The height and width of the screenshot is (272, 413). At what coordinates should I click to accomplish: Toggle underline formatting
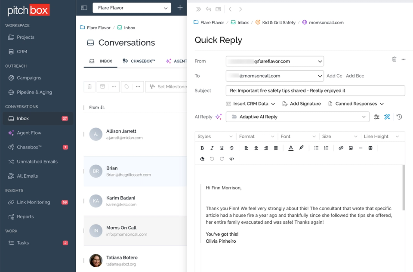pyautogui.click(x=222, y=148)
